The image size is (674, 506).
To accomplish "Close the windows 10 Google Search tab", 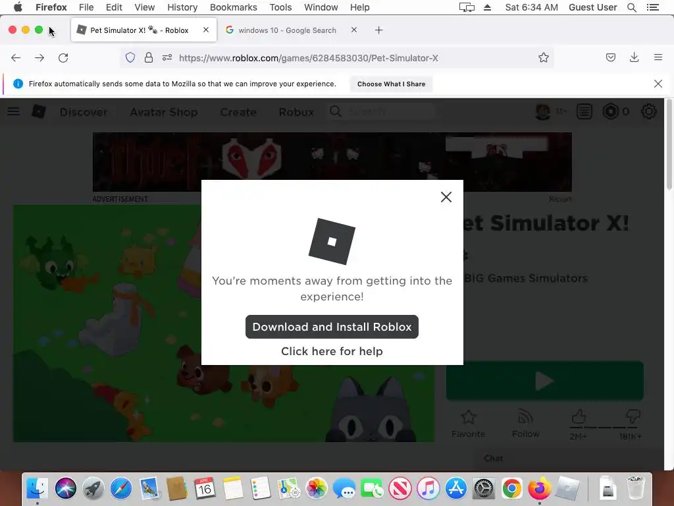I will point(353,30).
